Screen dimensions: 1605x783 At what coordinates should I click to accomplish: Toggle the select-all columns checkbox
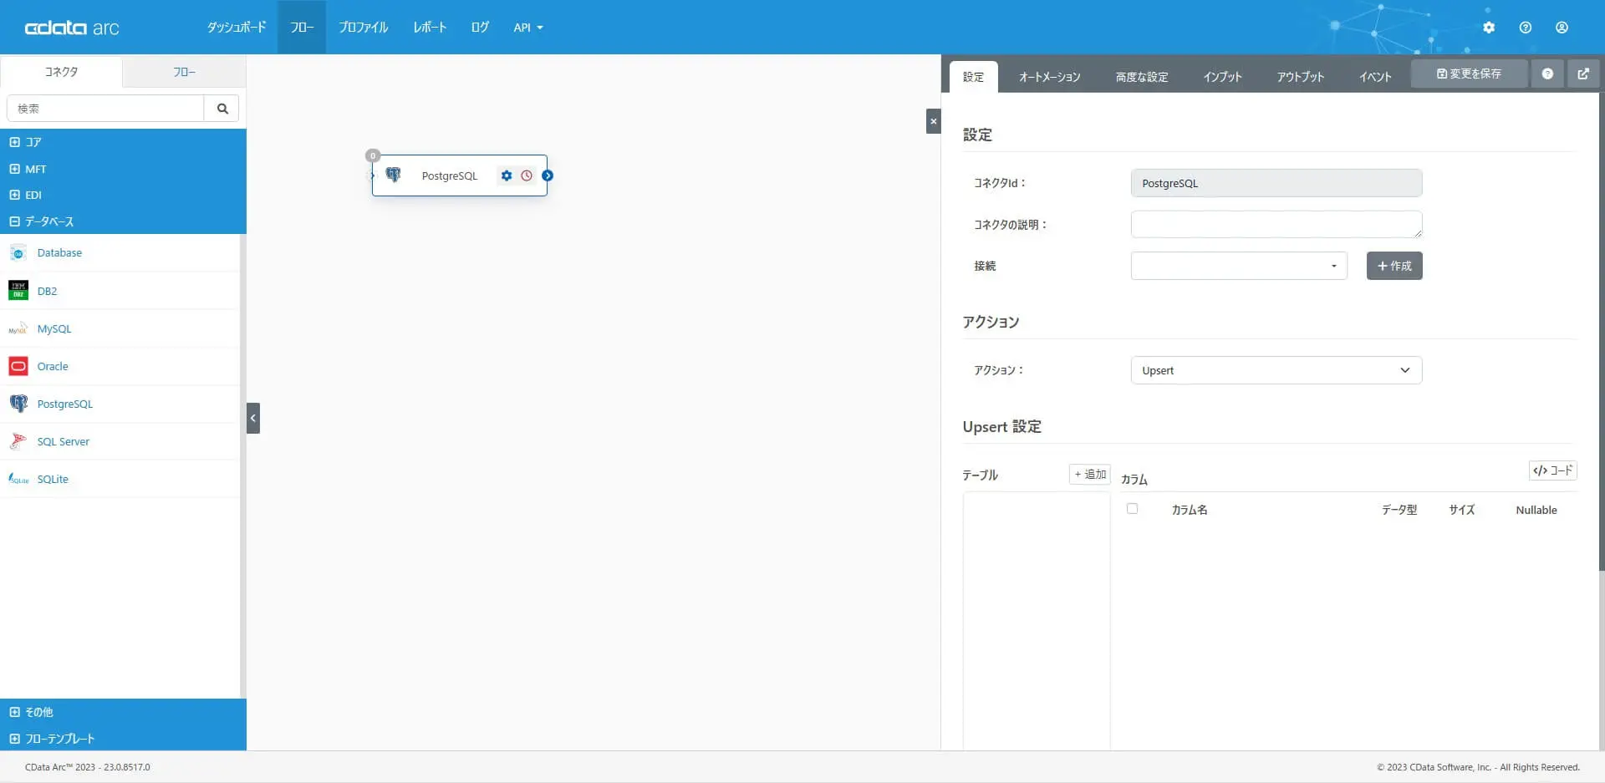click(x=1132, y=508)
